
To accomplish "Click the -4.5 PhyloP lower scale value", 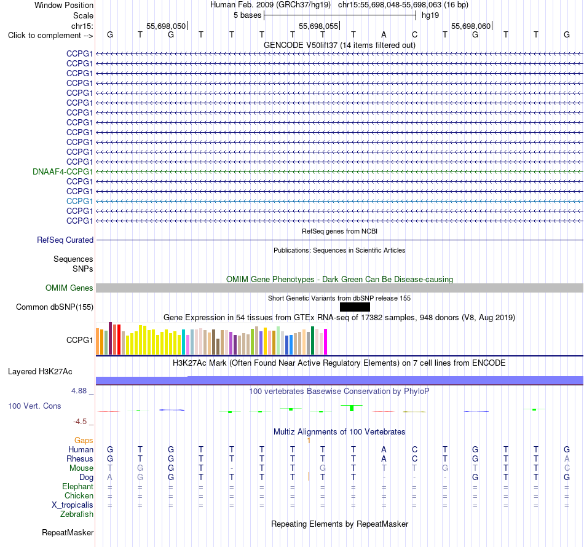I will 80,421.
